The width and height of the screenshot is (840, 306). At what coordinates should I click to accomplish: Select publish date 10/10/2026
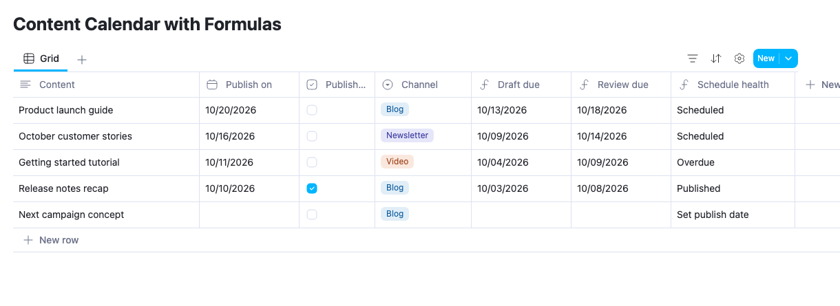(x=249, y=188)
